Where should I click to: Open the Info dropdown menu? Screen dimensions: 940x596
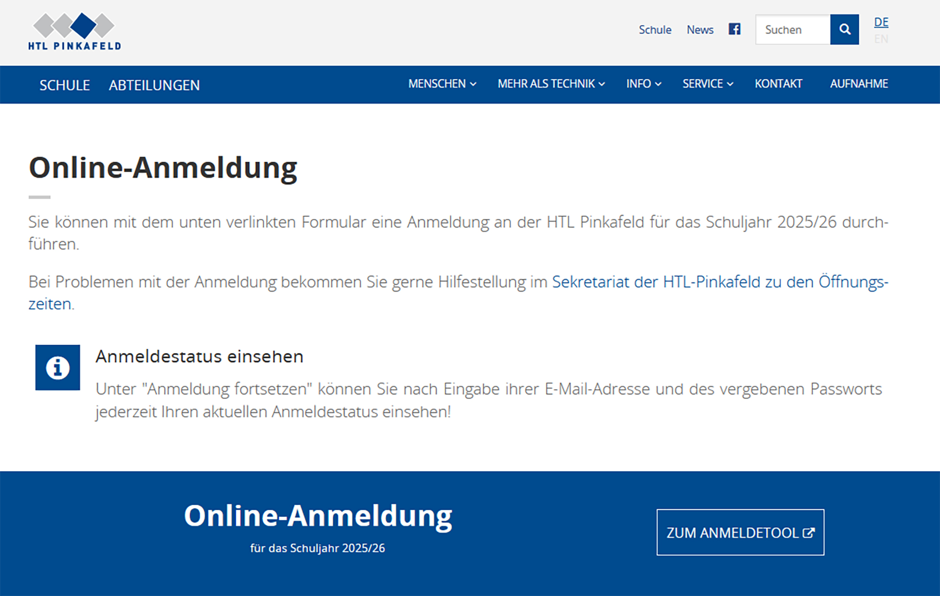click(x=643, y=84)
